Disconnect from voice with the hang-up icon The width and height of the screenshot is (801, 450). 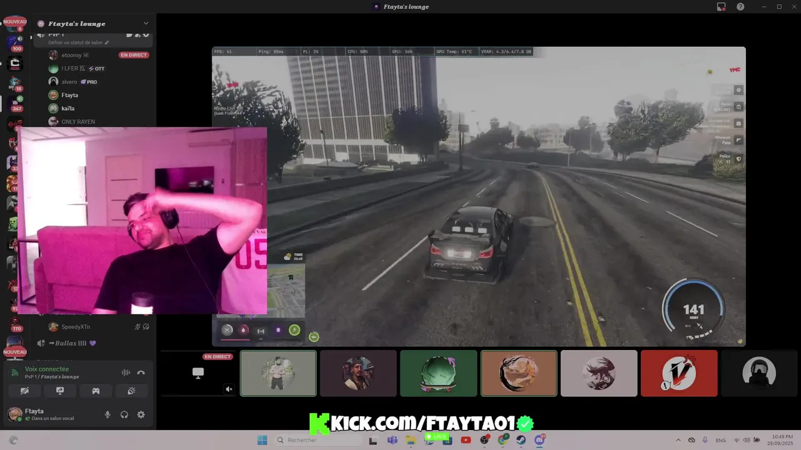click(141, 372)
